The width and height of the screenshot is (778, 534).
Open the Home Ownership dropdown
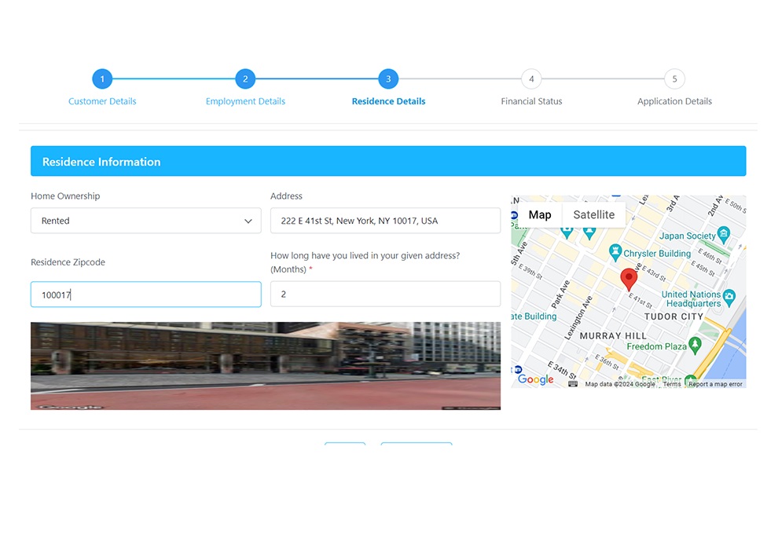(x=146, y=221)
